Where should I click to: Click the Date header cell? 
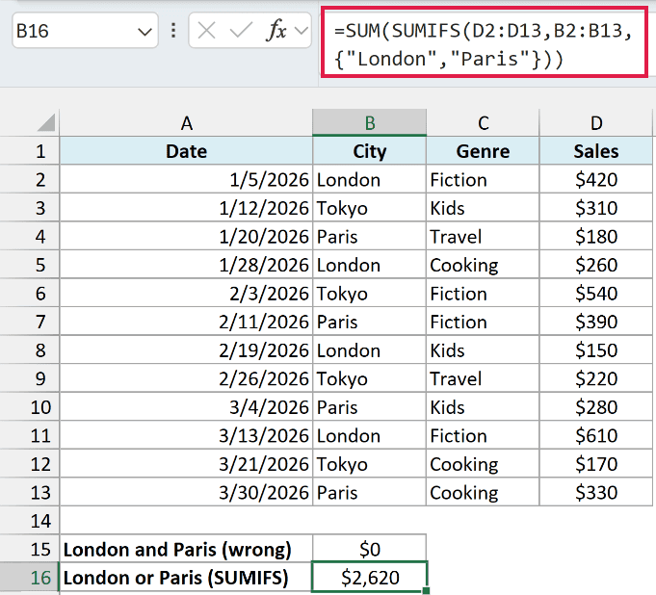(x=186, y=151)
